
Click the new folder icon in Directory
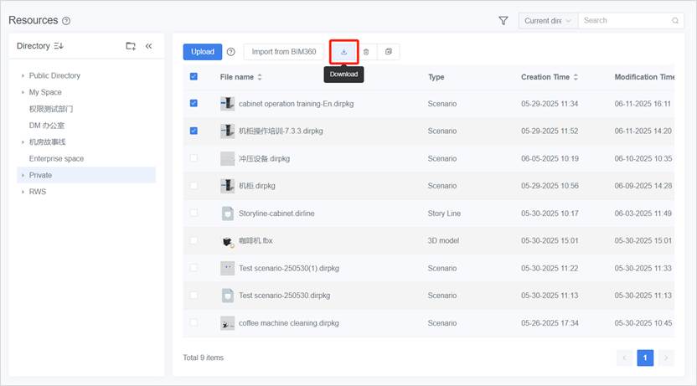[x=131, y=46]
